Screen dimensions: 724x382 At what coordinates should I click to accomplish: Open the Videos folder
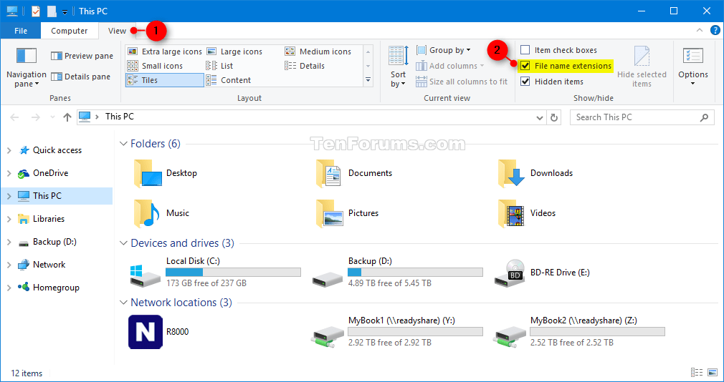coord(527,213)
